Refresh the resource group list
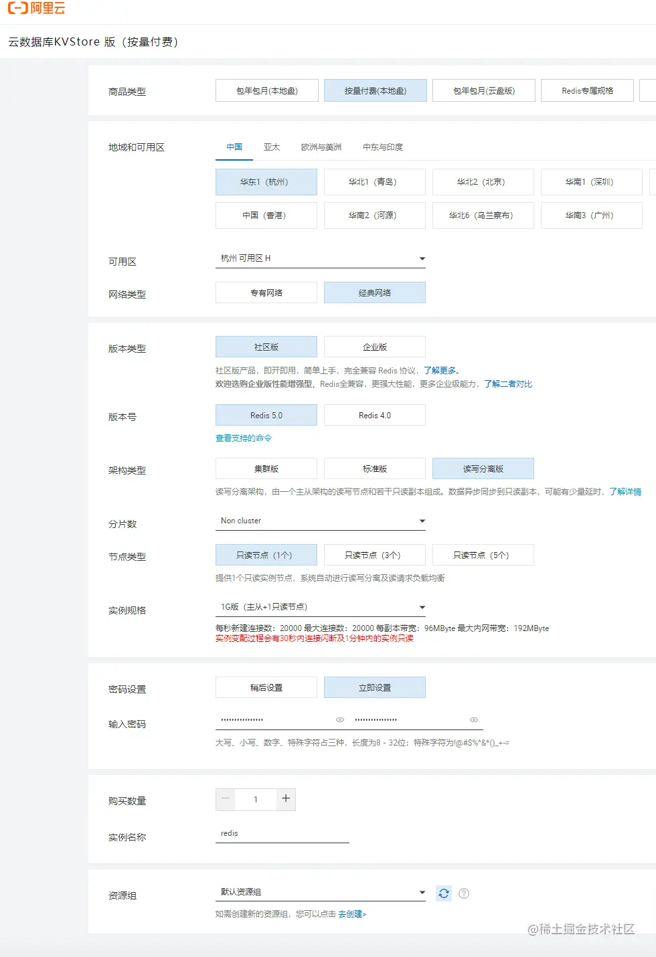This screenshot has height=957, width=656. pyautogui.click(x=444, y=893)
